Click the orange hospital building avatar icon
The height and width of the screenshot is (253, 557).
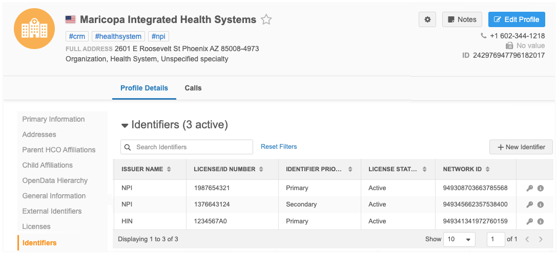click(34, 28)
